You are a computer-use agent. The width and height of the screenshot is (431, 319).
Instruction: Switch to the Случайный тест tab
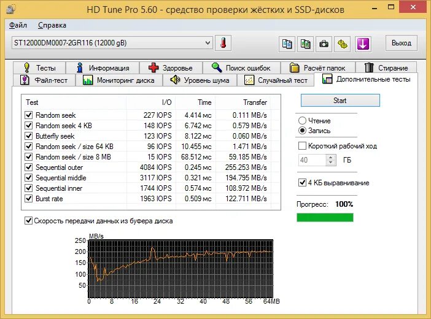[276, 80]
